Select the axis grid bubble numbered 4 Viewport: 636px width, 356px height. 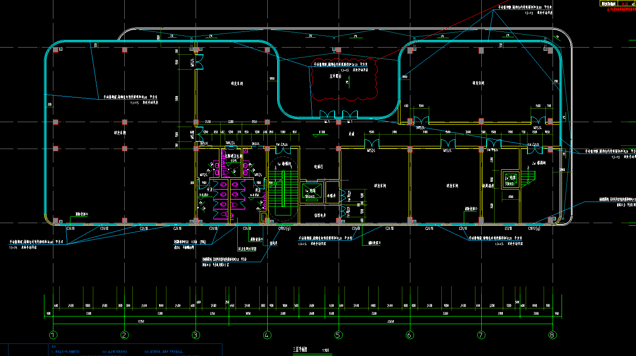[267, 335]
